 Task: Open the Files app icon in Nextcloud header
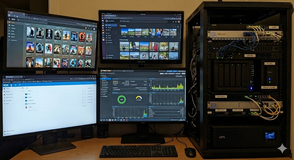tap(11, 85)
